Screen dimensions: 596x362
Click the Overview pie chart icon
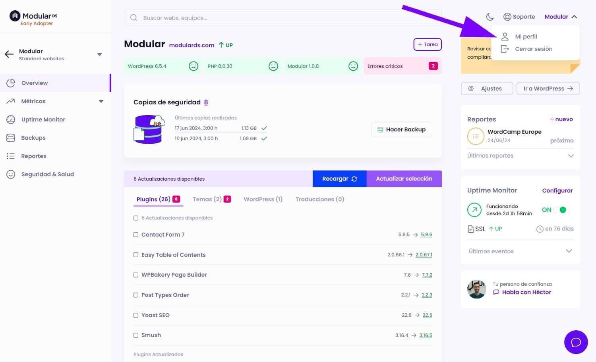(x=11, y=83)
